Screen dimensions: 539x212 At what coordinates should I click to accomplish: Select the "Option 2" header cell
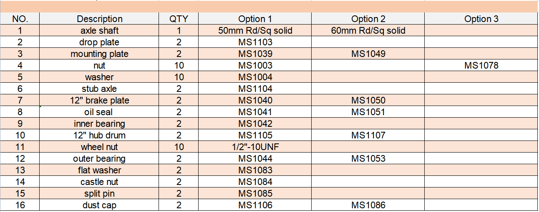coord(368,19)
